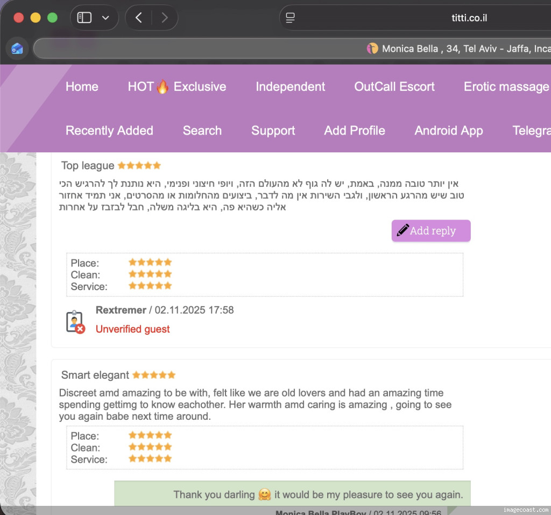
Task: Open the Android App link
Action: [448, 131]
